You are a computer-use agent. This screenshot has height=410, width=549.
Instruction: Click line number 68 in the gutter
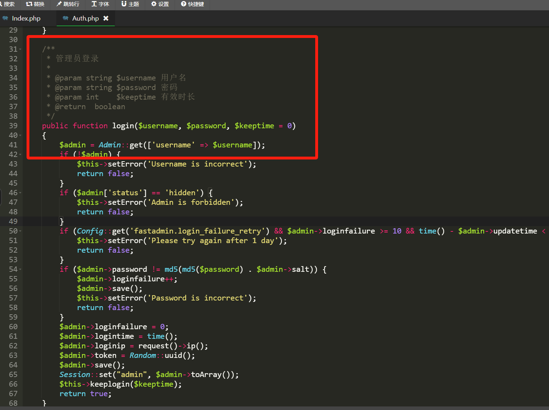pos(13,403)
